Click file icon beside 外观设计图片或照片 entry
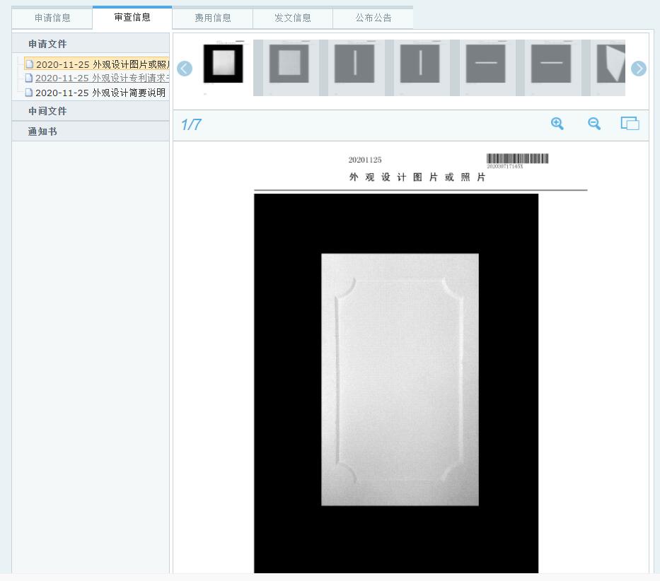The height and width of the screenshot is (581, 660). coord(29,65)
